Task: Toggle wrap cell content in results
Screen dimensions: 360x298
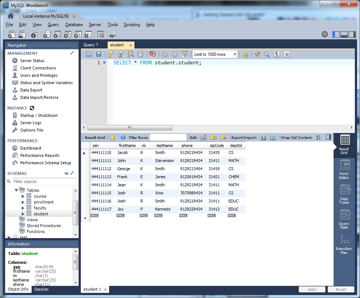Action: point(318,137)
